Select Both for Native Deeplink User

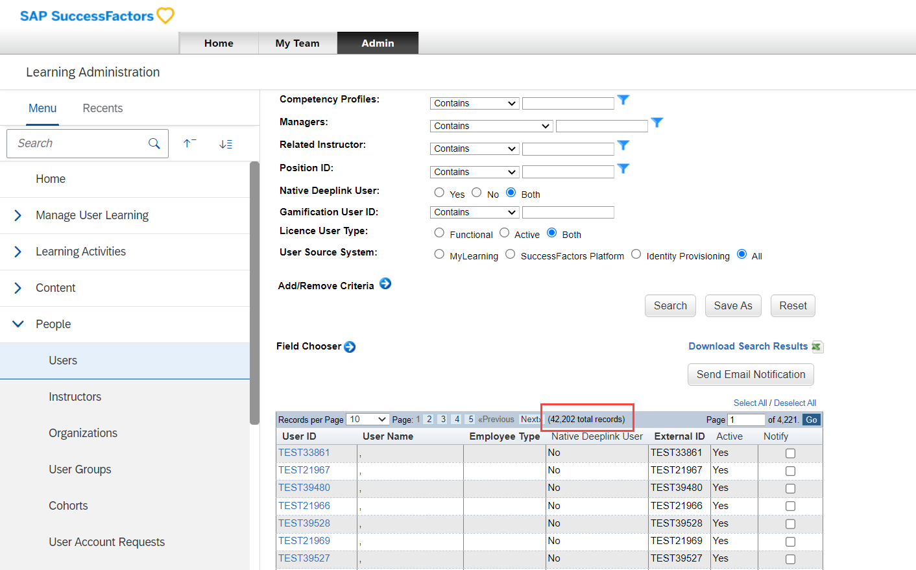pyautogui.click(x=511, y=193)
